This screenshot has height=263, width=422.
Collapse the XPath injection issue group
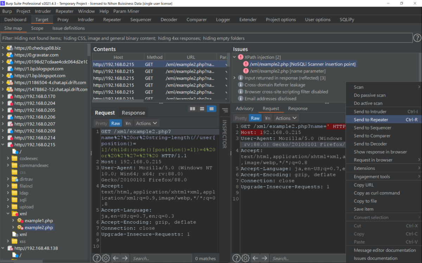coord(235,57)
